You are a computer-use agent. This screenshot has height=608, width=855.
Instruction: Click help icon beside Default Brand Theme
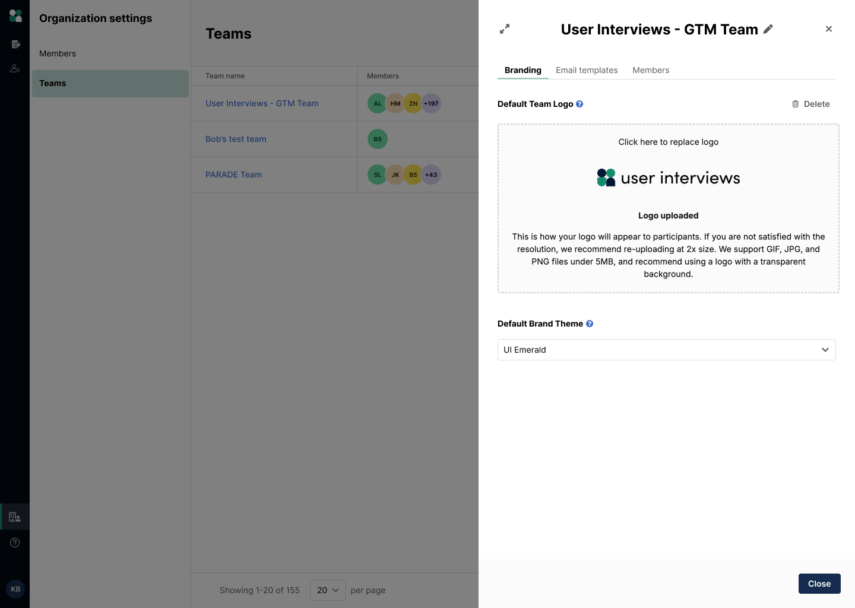pyautogui.click(x=590, y=324)
